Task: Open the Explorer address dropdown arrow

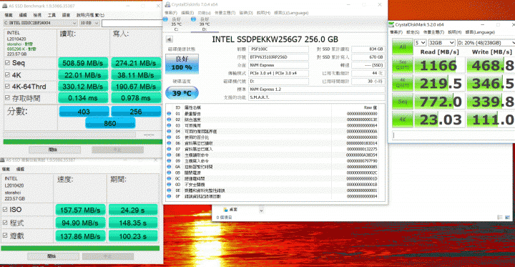Action: click(x=261, y=210)
